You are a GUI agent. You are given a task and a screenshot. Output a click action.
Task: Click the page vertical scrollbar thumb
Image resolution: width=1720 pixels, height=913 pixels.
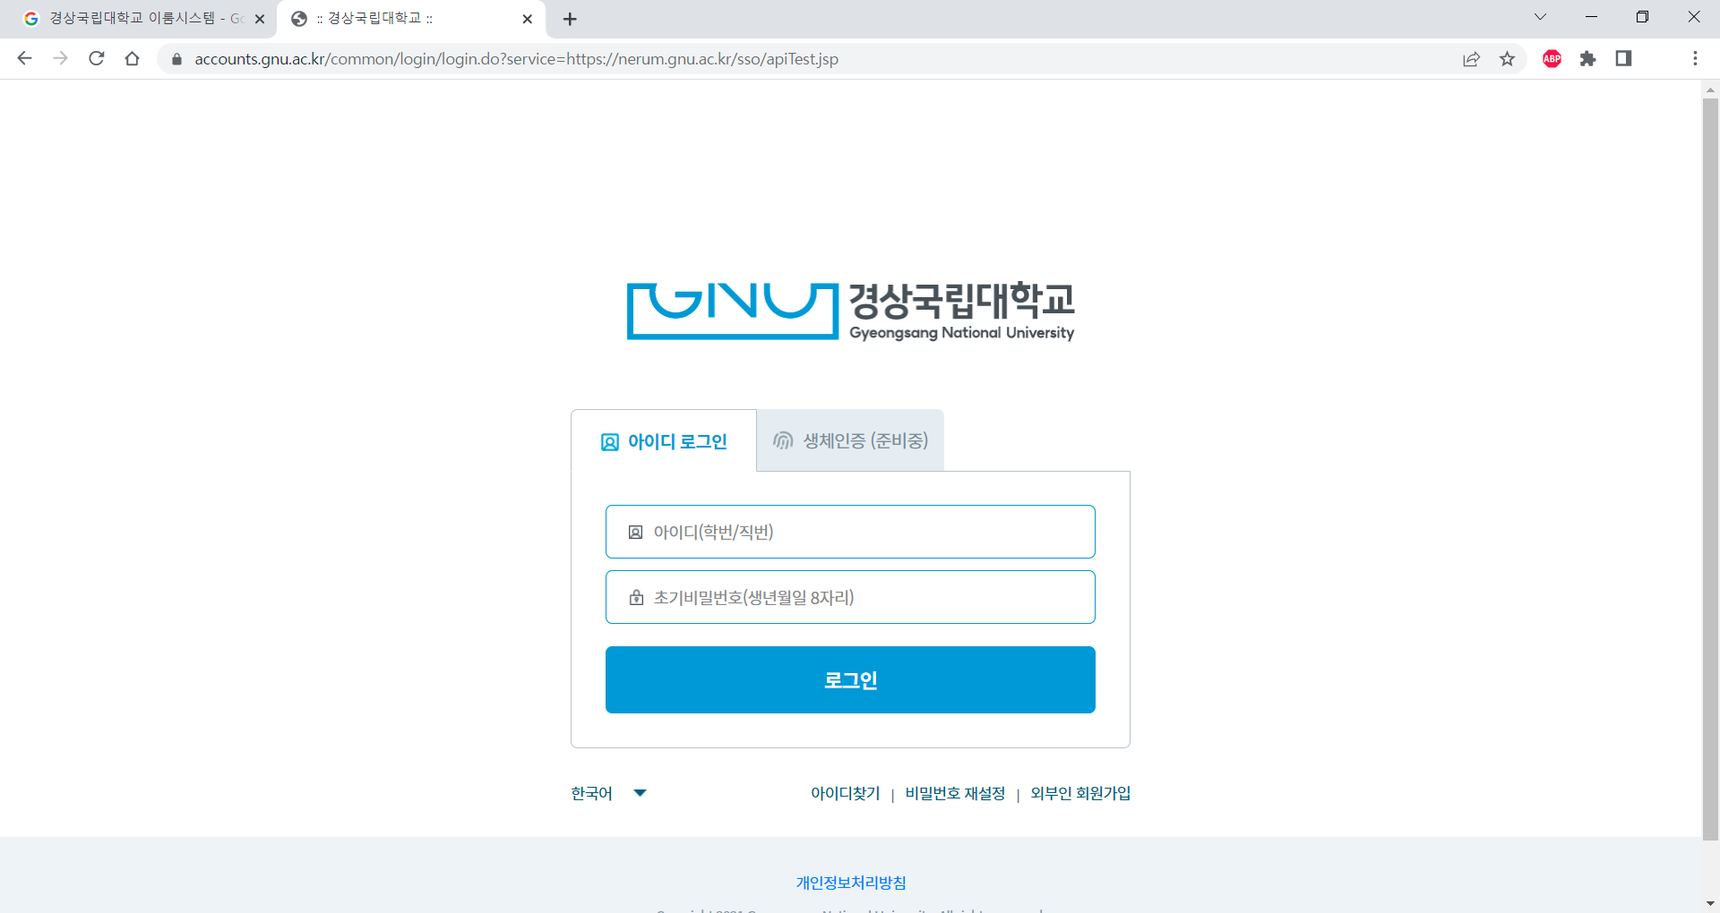tap(1710, 469)
